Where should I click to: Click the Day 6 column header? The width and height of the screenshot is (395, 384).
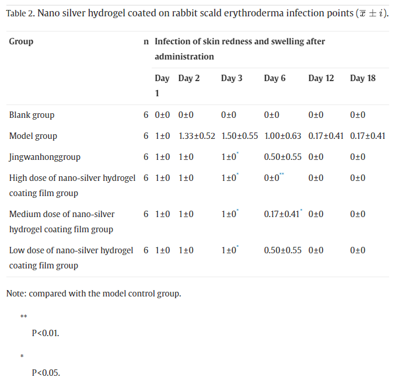click(275, 78)
